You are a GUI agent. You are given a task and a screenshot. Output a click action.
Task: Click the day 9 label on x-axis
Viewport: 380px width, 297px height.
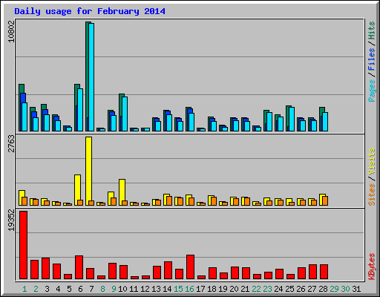coord(114,289)
